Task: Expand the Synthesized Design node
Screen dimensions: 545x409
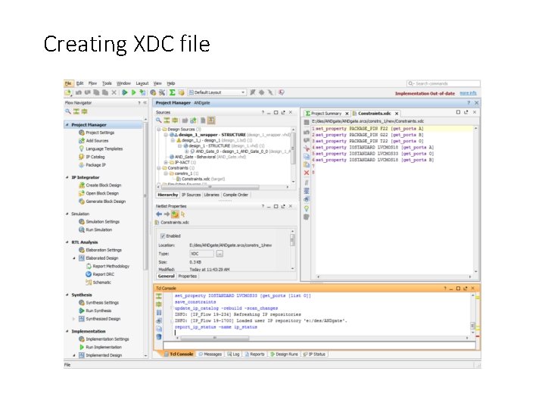Action: pyautogui.click(x=73, y=319)
